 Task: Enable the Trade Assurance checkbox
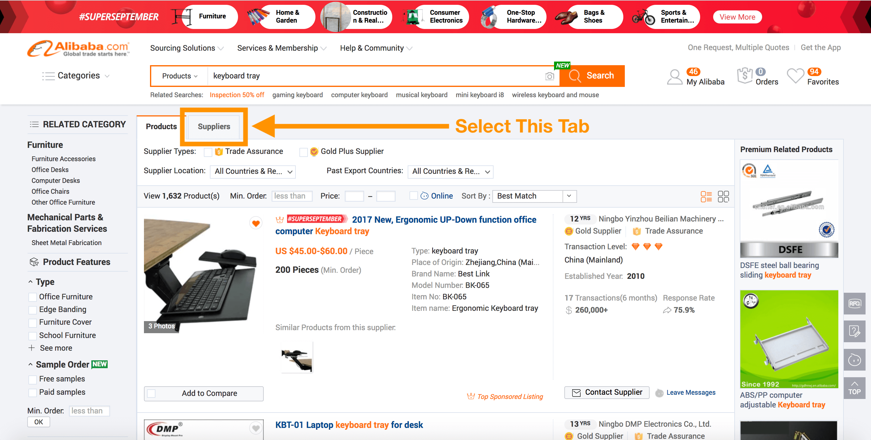[208, 152]
